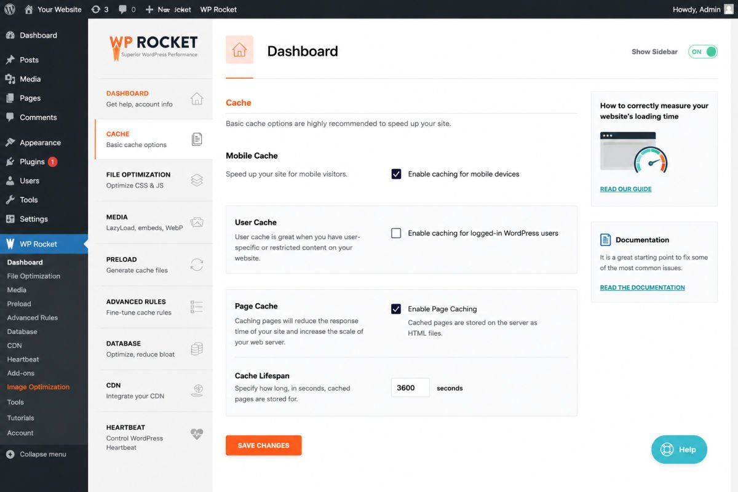
Task: Click the database cylinder icon beside DATABASE
Action: tap(197, 349)
